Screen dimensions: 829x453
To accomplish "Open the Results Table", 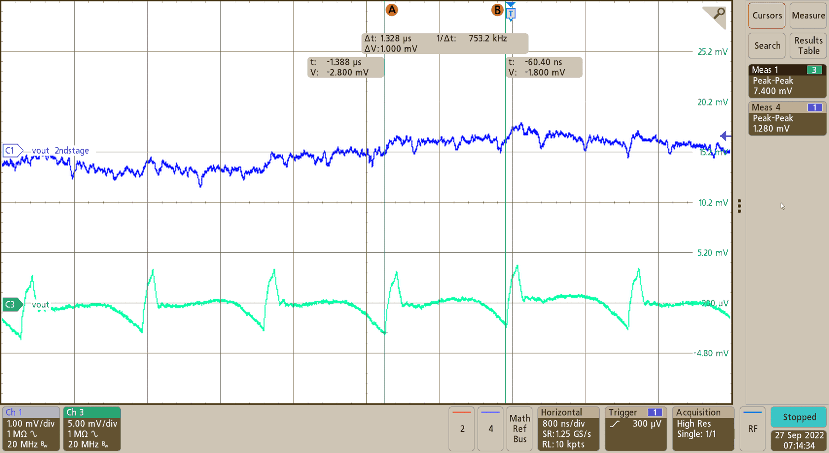I will coord(808,46).
